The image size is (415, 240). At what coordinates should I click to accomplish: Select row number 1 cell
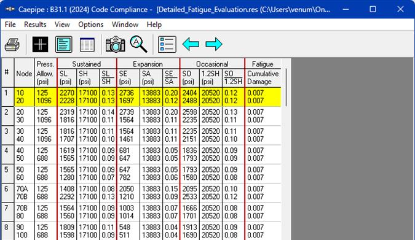tap(8, 97)
